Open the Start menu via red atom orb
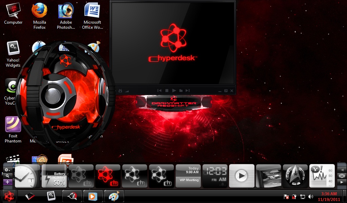This screenshot has width=347, height=203. [9, 196]
